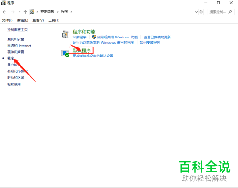Click 如何安装程序 link
Viewport: 238px width, 188px height.
[x=150, y=43]
